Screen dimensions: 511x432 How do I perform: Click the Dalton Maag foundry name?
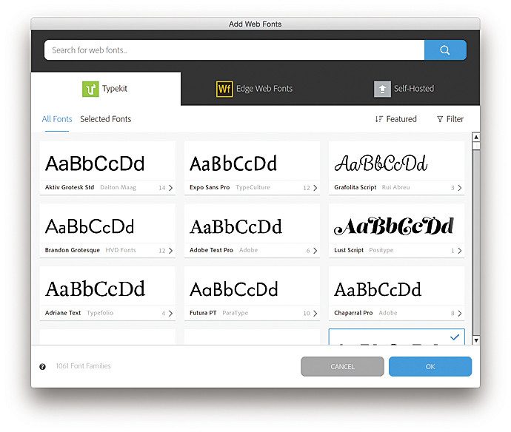click(x=118, y=187)
